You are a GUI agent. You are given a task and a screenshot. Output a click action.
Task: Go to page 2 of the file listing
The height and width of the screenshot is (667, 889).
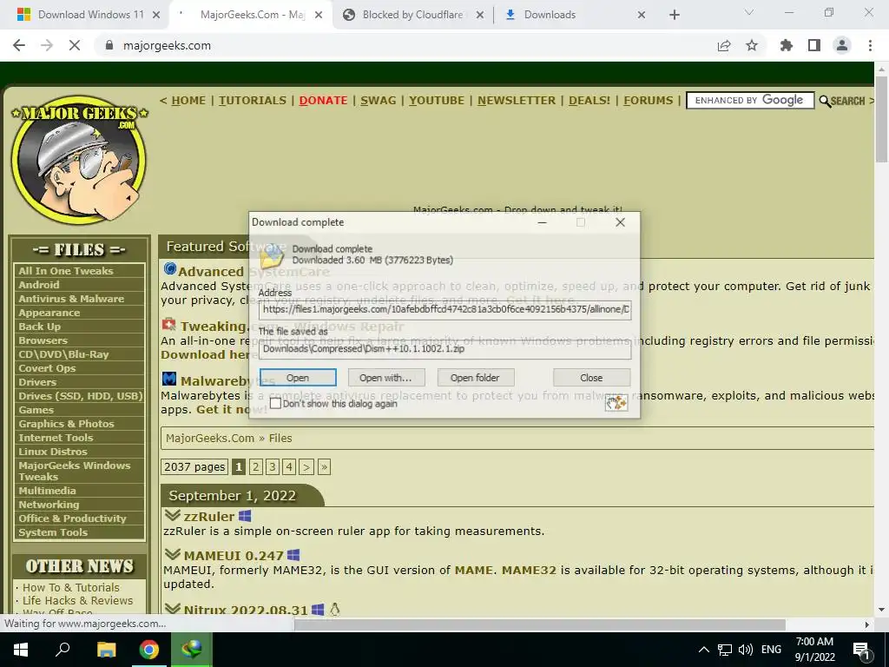pos(256,466)
